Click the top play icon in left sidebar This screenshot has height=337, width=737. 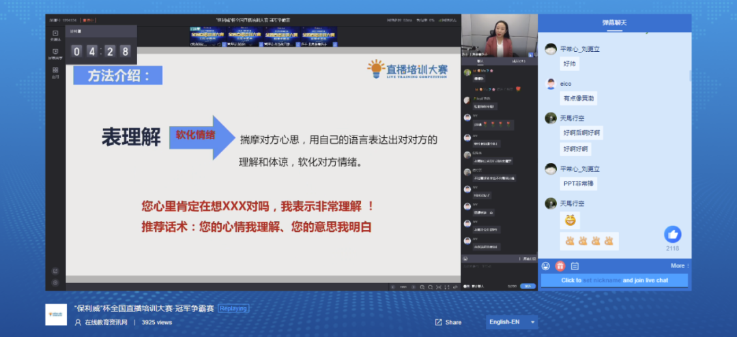55,33
